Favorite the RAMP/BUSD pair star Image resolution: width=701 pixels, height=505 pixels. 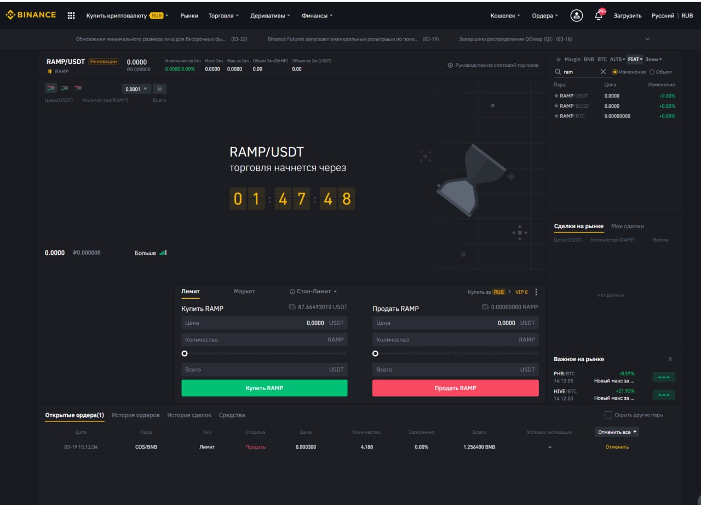pos(556,106)
